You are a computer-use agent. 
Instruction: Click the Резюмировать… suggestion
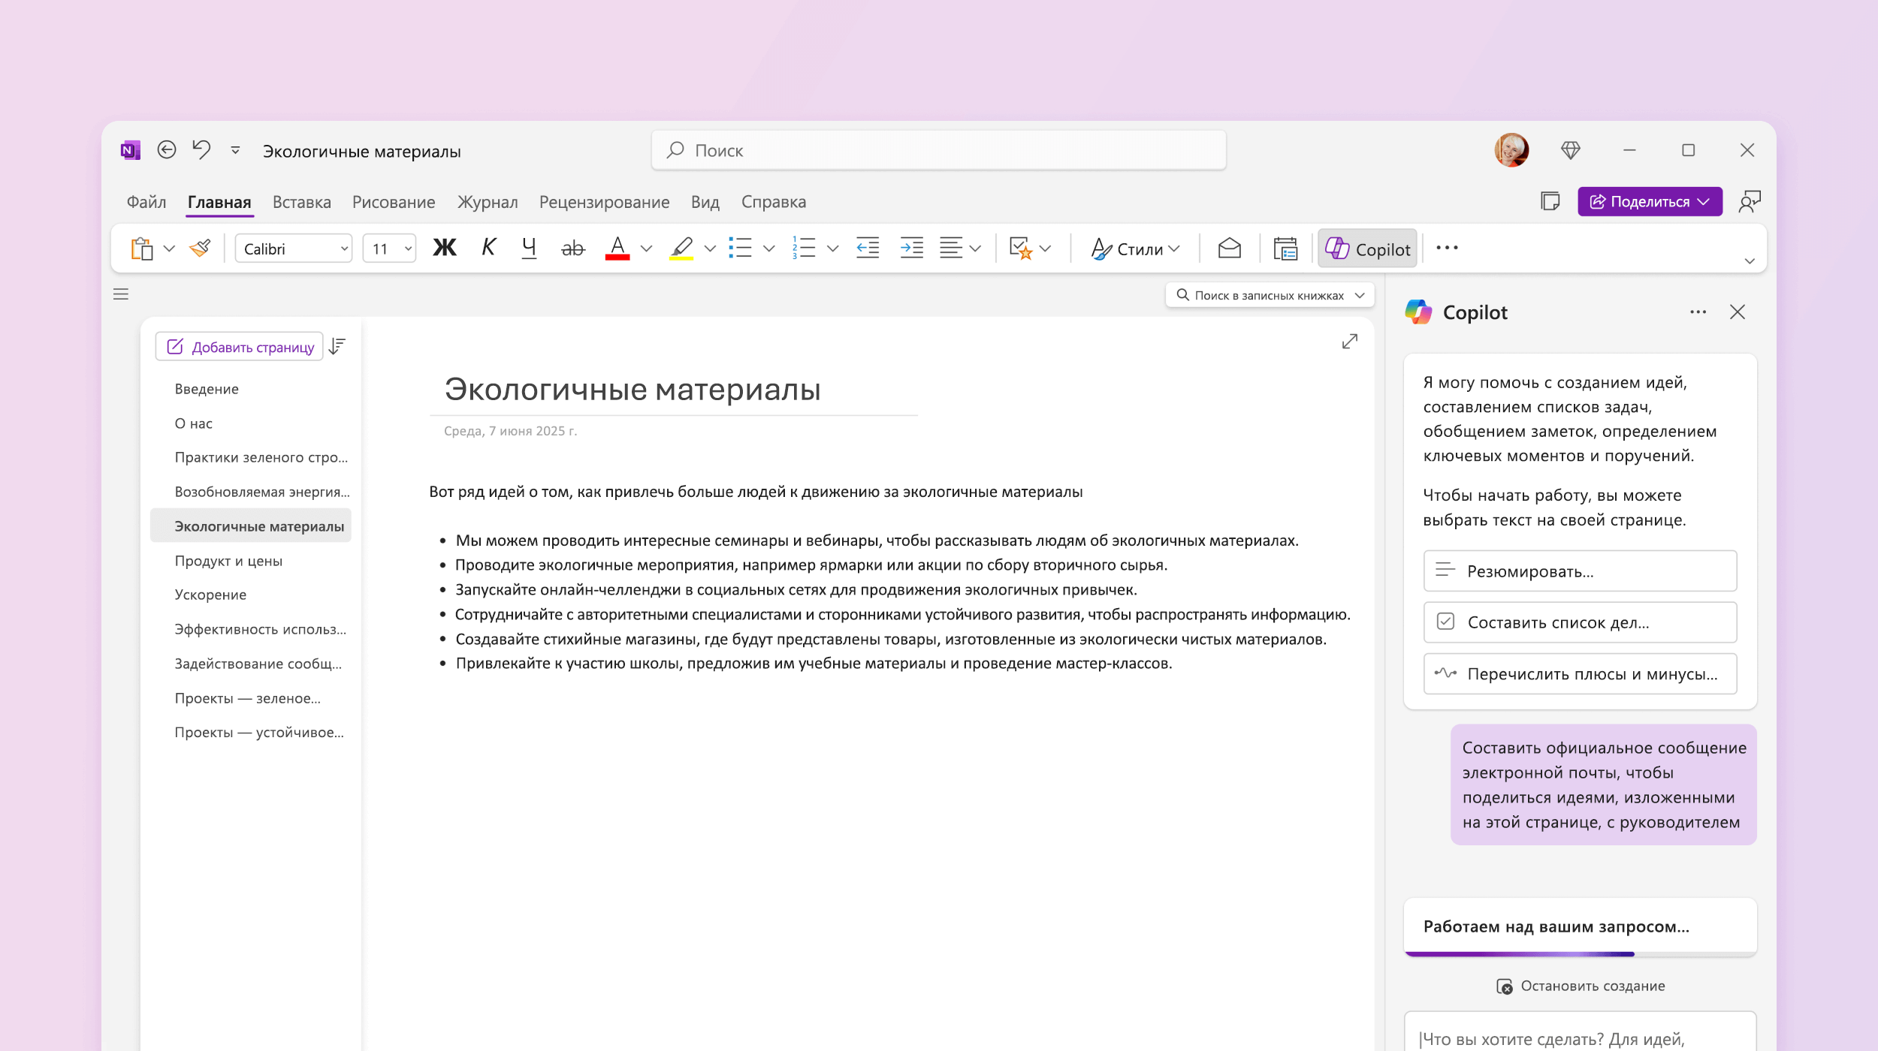pos(1580,571)
